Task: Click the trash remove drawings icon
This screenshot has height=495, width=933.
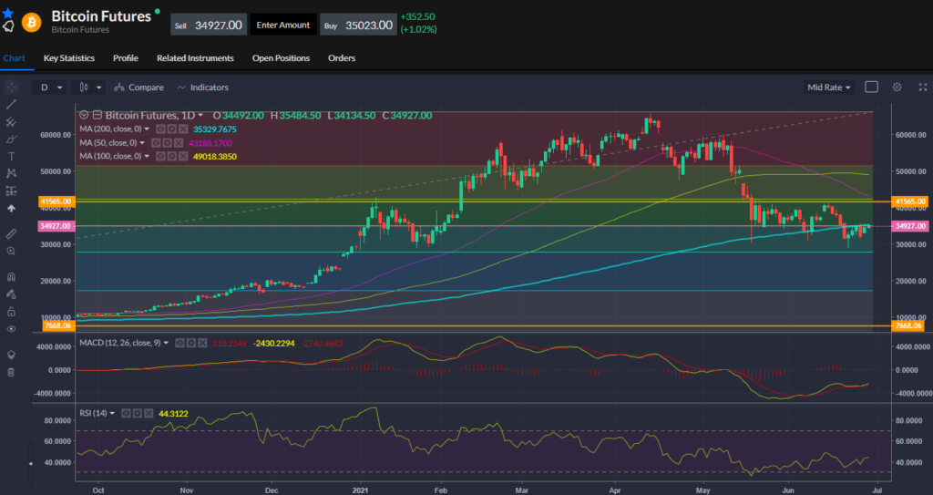Action: click(x=11, y=372)
